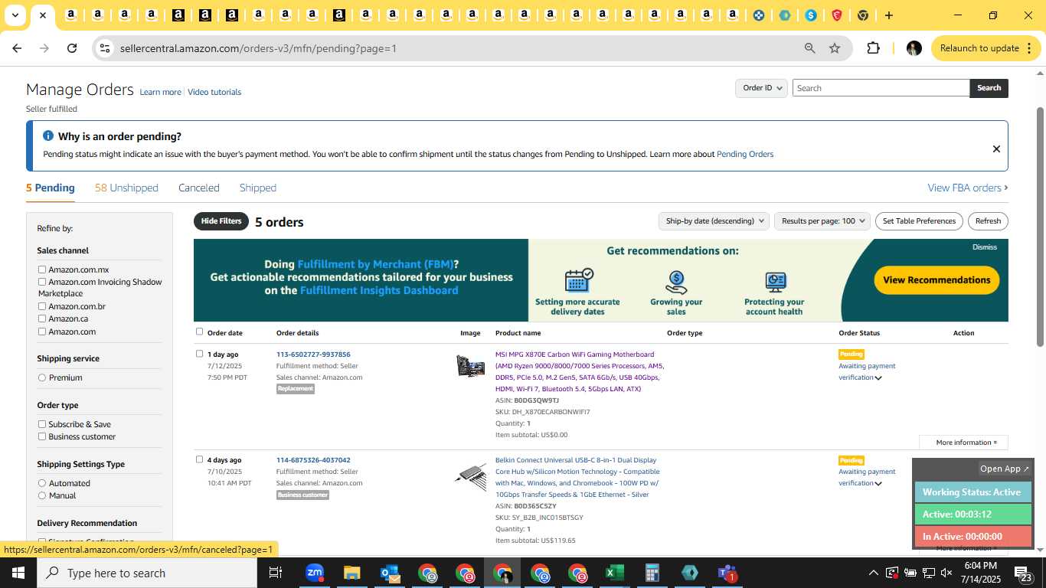Screen dimensions: 1046x588
Task: Open Task View in the taskbar
Action: pos(276,573)
